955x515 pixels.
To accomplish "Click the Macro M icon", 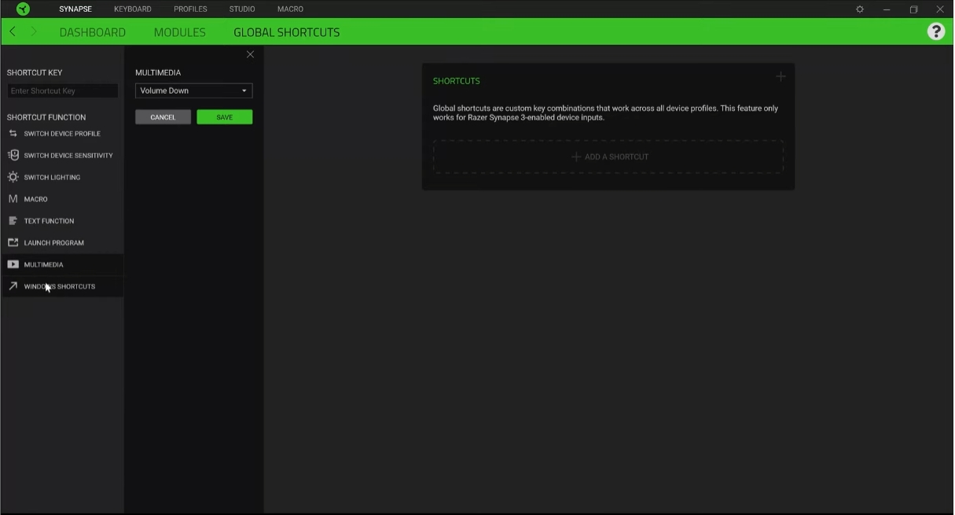I will click(13, 199).
